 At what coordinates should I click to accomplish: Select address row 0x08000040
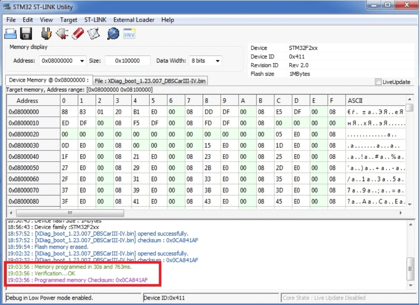pos(34,157)
